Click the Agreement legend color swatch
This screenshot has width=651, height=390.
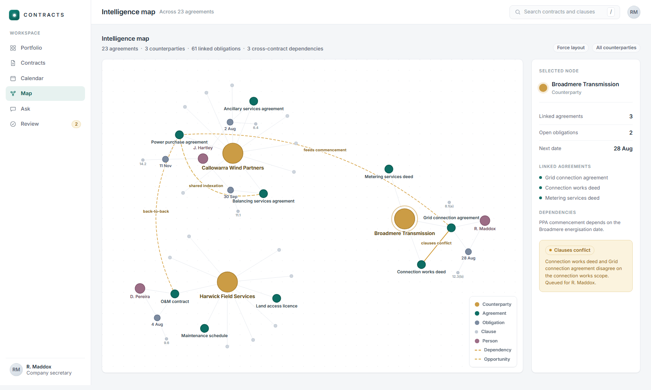coord(477,314)
